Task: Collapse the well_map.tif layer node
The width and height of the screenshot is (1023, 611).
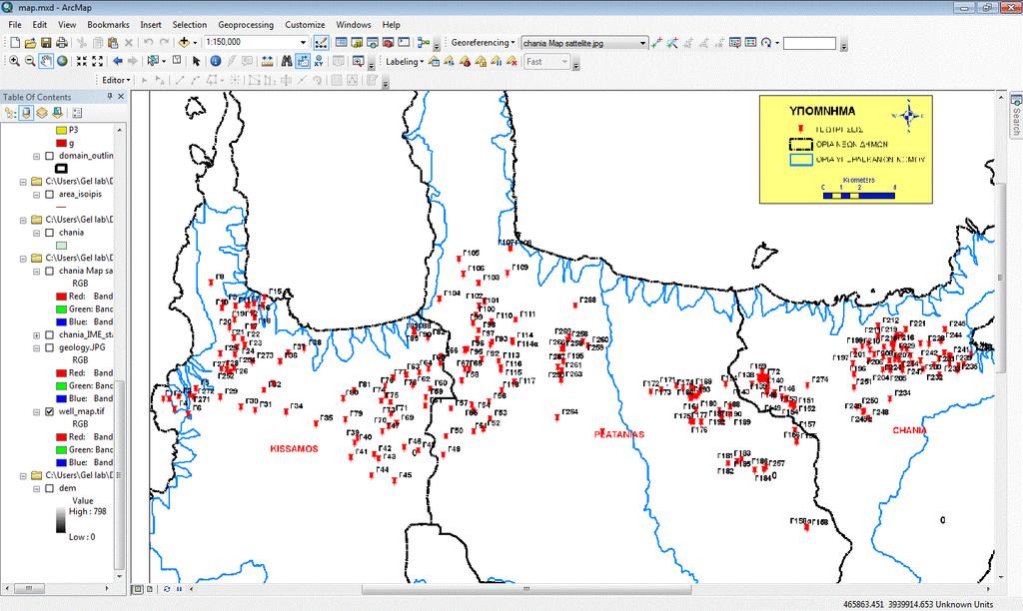Action: click(37, 412)
